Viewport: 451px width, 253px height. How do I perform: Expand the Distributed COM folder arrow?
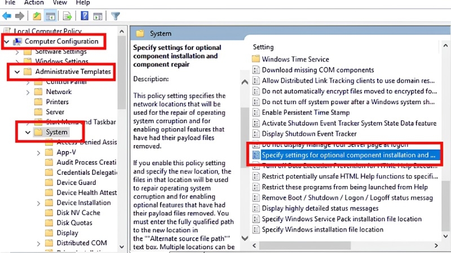[x=38, y=243]
